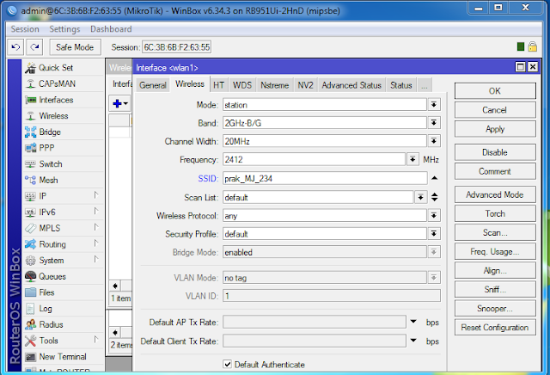Screen dimensions: 550x375
Task: Open the Band dropdown
Action: point(434,123)
